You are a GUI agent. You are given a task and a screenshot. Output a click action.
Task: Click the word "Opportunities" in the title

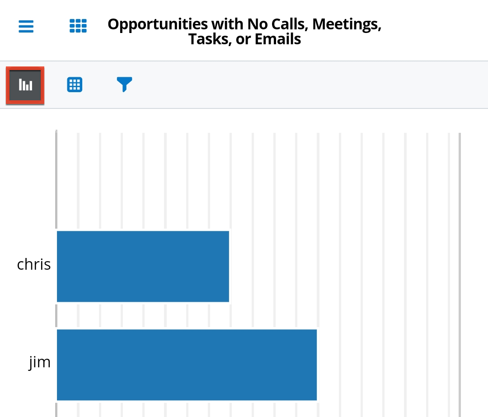pos(157,24)
